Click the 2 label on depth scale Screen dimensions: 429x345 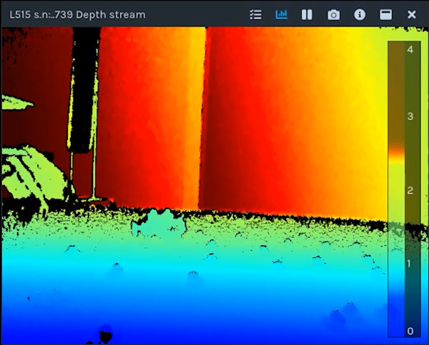(x=410, y=191)
